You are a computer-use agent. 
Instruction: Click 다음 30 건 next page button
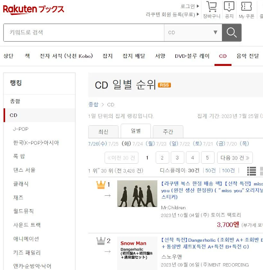point(235,157)
